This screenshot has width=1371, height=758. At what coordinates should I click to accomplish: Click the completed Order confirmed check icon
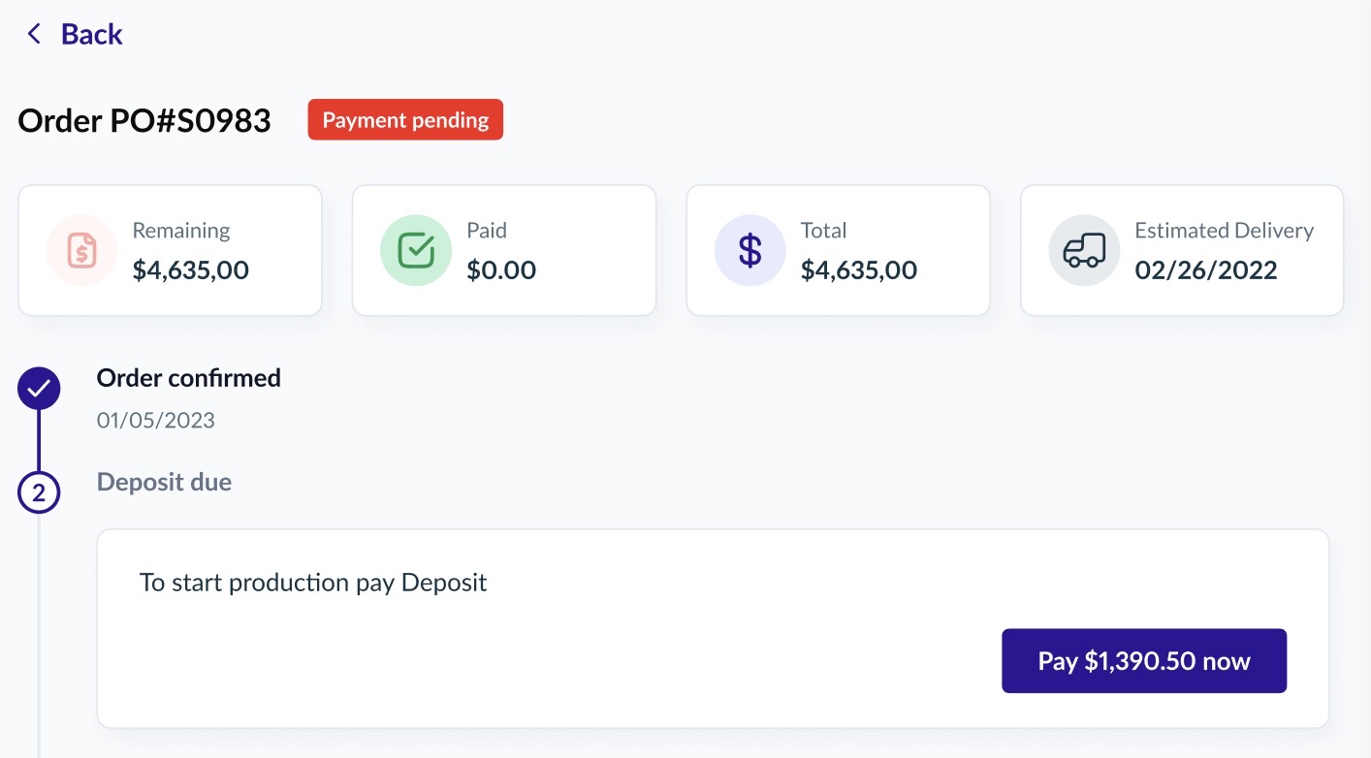click(x=39, y=388)
